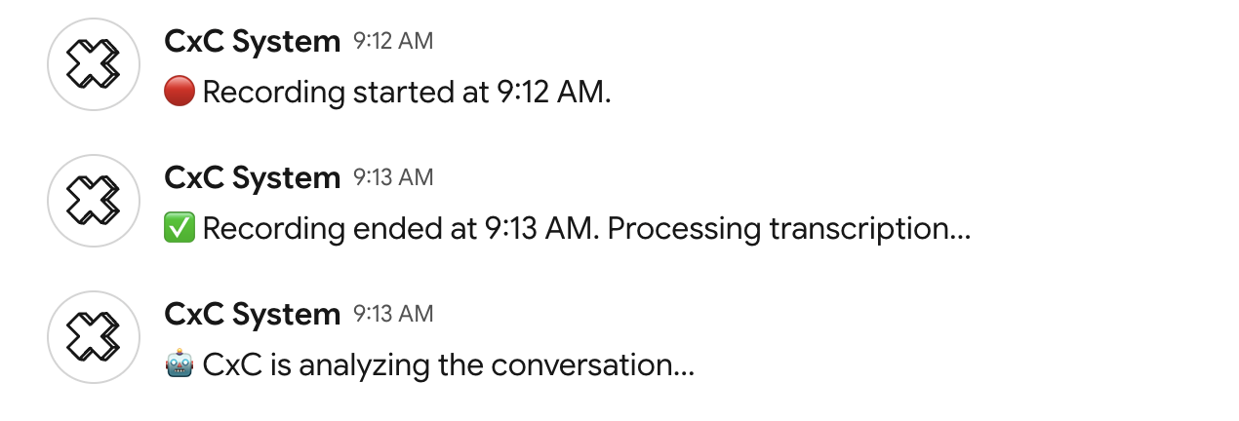Viewport: 1239px width, 421px height.
Task: Click the avatar next to Recording ended message
Action: pos(93,201)
